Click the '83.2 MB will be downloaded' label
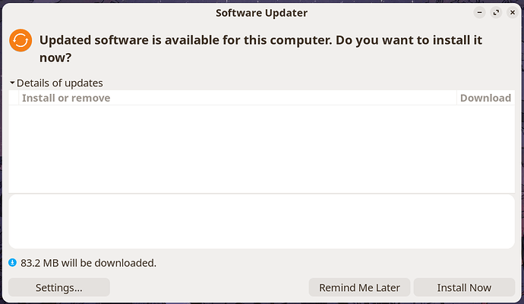This screenshot has width=524, height=304. click(89, 263)
